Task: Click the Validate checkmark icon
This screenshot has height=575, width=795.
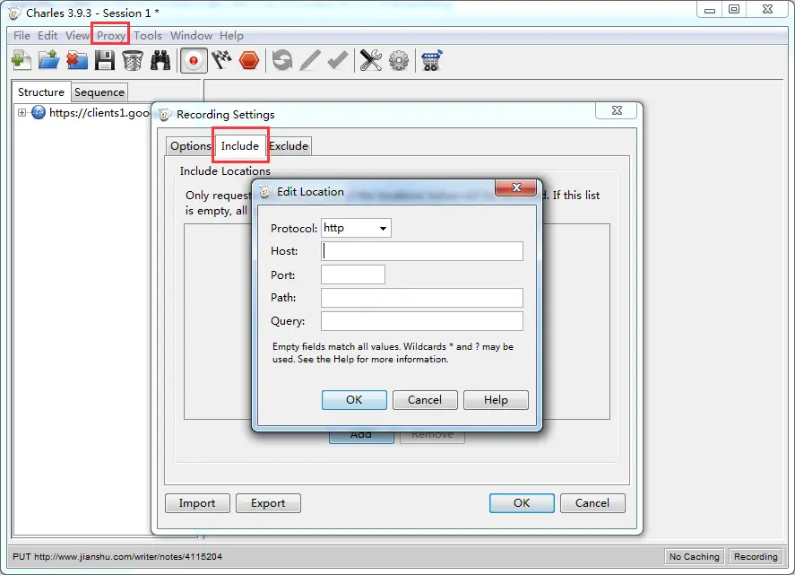Action: tap(338, 61)
